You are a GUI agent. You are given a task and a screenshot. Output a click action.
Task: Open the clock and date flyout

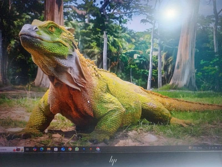[x=219, y=148]
